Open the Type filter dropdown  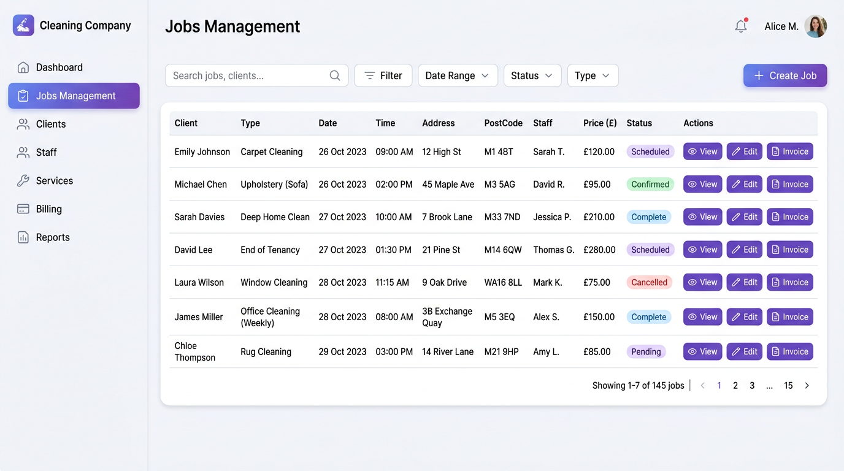pos(592,75)
